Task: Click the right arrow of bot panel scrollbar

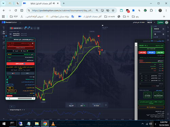Action: pyautogui.click(x=34, y=99)
